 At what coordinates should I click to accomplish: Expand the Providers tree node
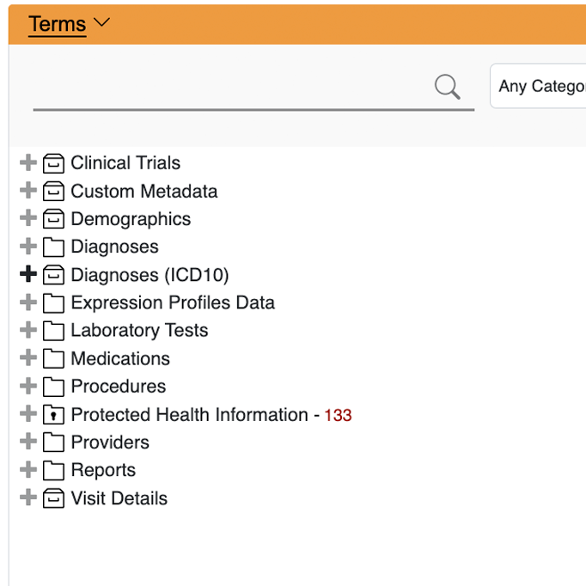27,443
